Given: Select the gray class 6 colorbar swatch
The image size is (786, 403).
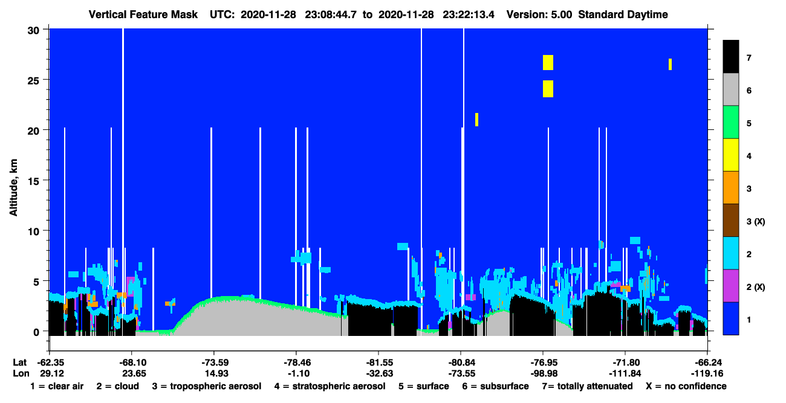Looking at the screenshot, I should point(731,89).
